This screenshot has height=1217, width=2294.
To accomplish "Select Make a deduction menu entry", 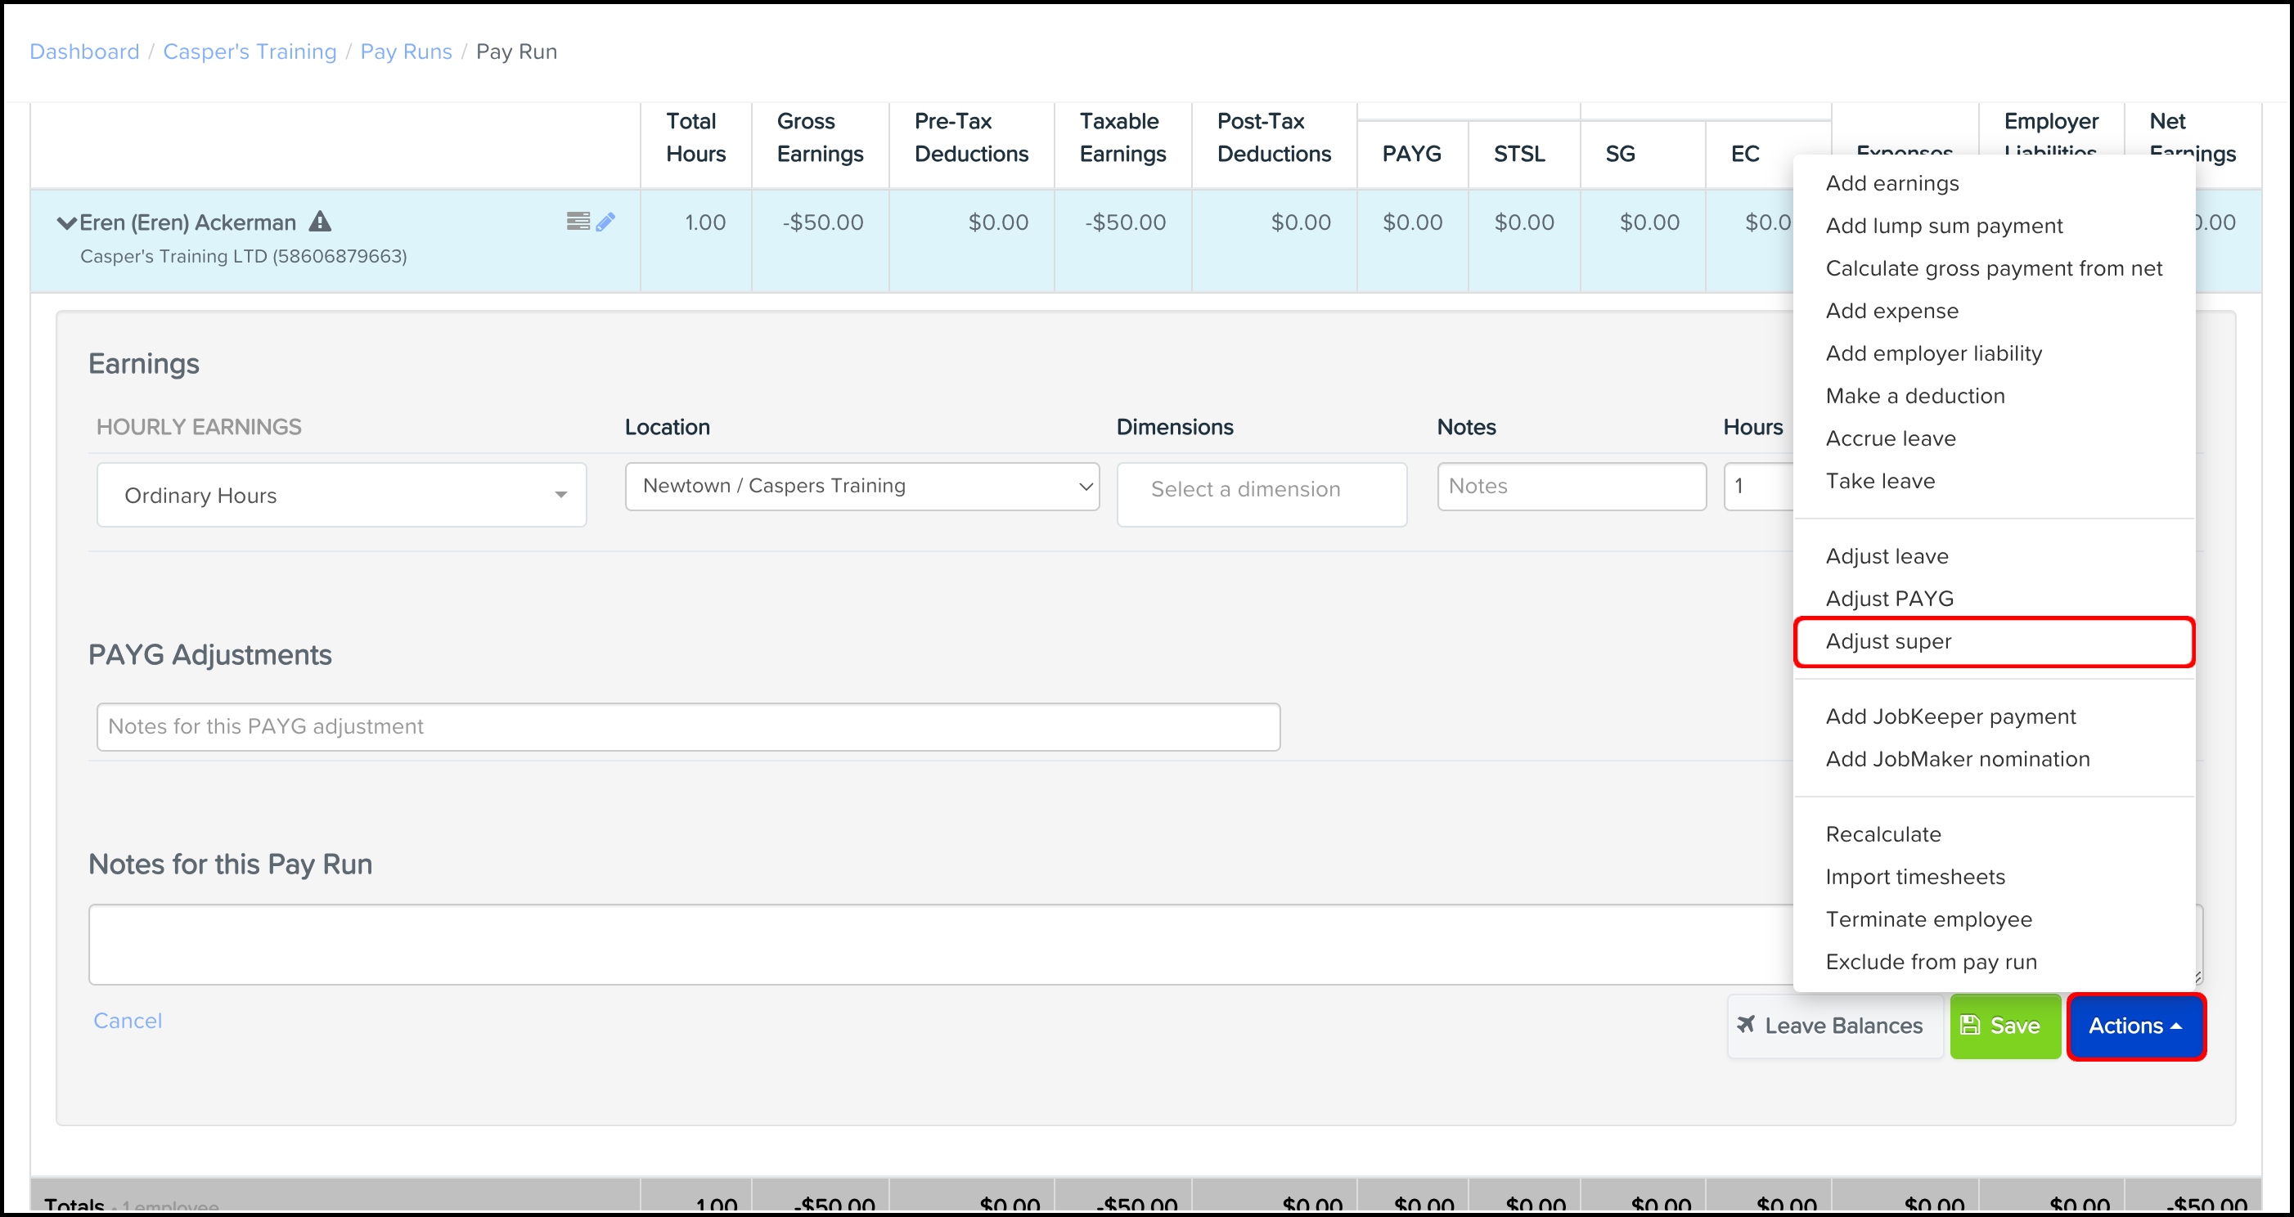I will tap(1914, 396).
